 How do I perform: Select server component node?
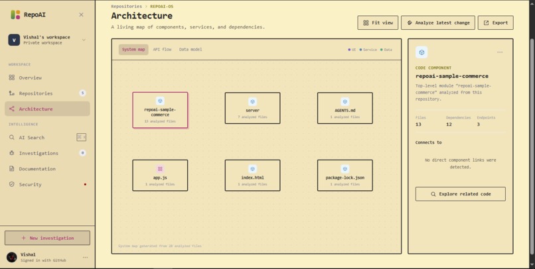pyautogui.click(x=252, y=108)
